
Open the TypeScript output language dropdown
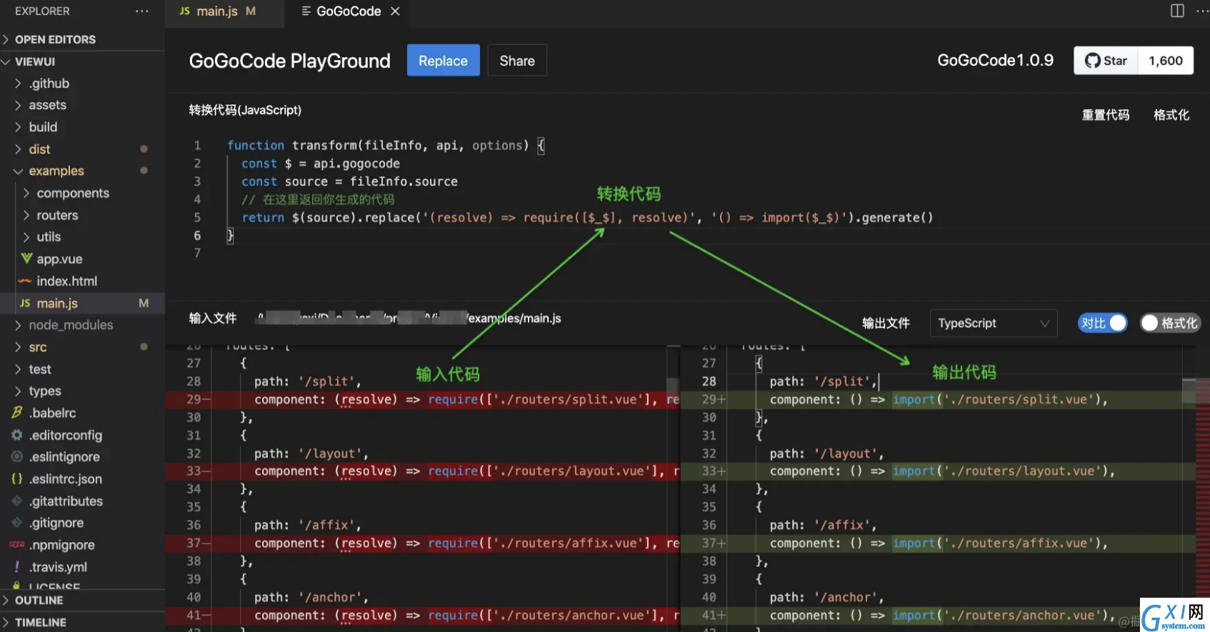[x=994, y=323]
